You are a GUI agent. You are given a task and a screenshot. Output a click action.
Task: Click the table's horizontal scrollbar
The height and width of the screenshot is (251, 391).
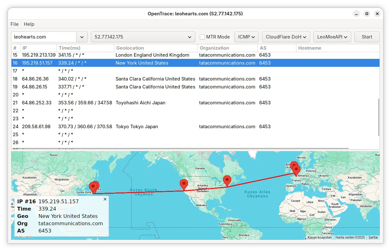pos(180,148)
